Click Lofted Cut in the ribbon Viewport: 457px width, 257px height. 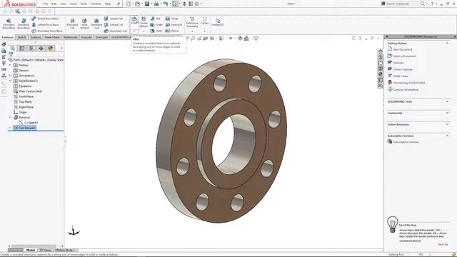click(x=114, y=25)
